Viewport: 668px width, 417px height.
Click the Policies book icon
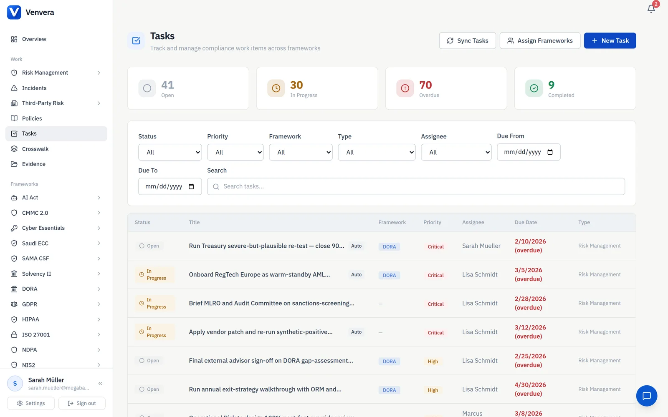coord(14,118)
